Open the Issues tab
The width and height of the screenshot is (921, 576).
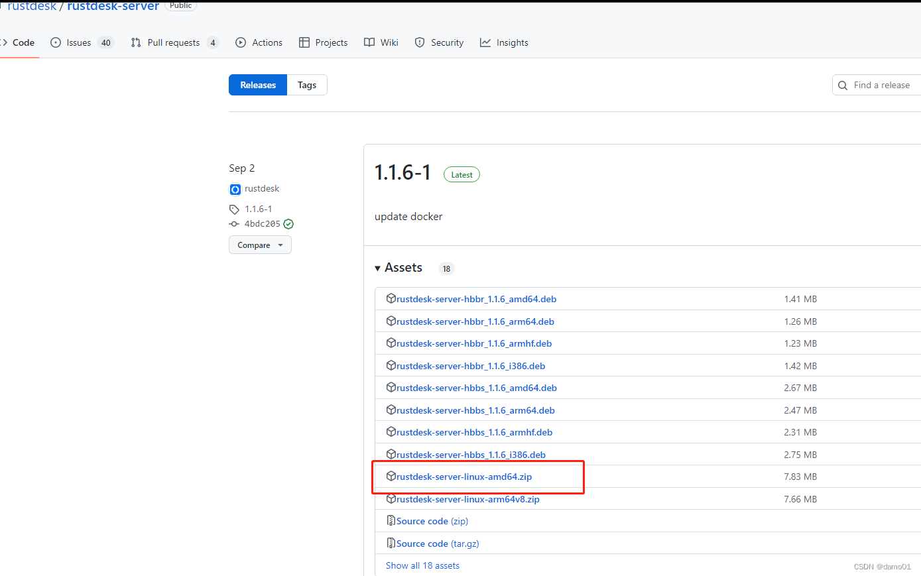tap(82, 42)
